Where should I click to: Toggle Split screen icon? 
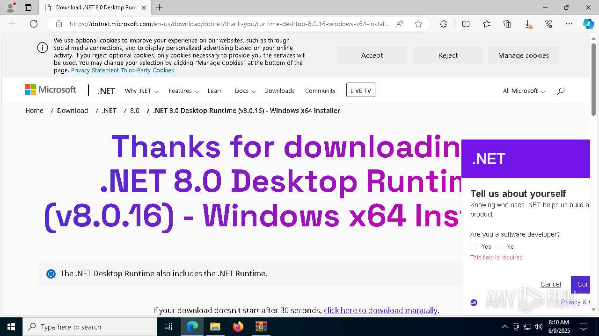pos(466,24)
